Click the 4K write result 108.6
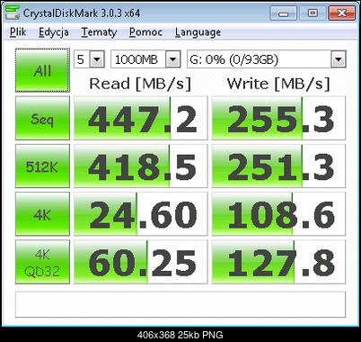 click(278, 214)
